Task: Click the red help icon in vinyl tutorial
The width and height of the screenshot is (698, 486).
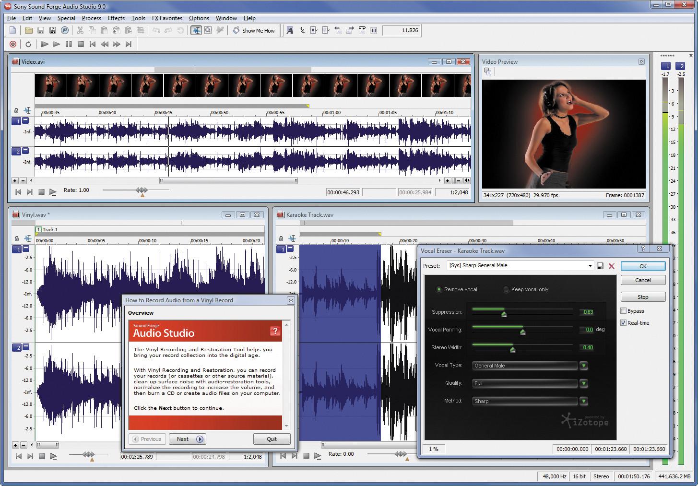Action: coord(275,331)
